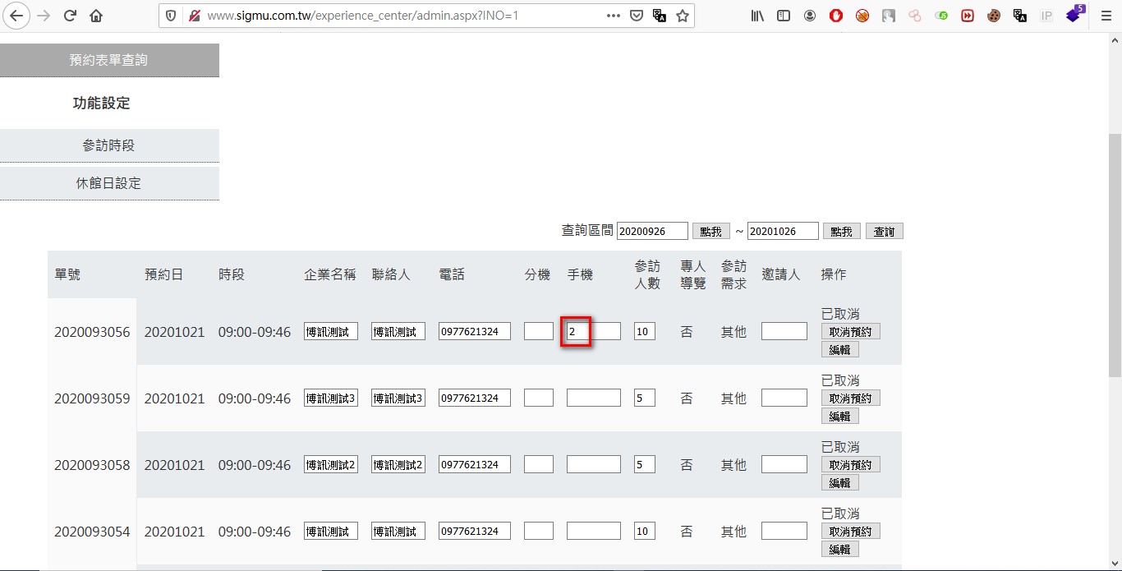Click inviter (邀請人) field in row 2020093056

tap(784, 331)
